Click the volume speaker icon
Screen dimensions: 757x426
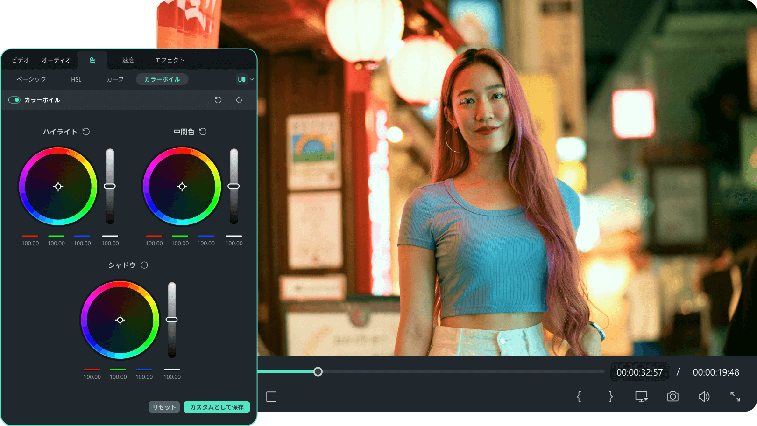(x=704, y=397)
